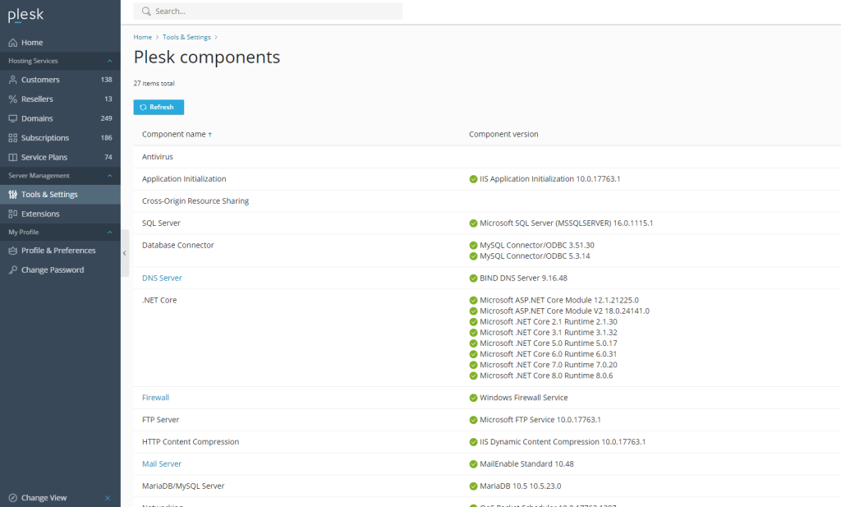
Task: Open the DNS Server link
Action: click(162, 278)
